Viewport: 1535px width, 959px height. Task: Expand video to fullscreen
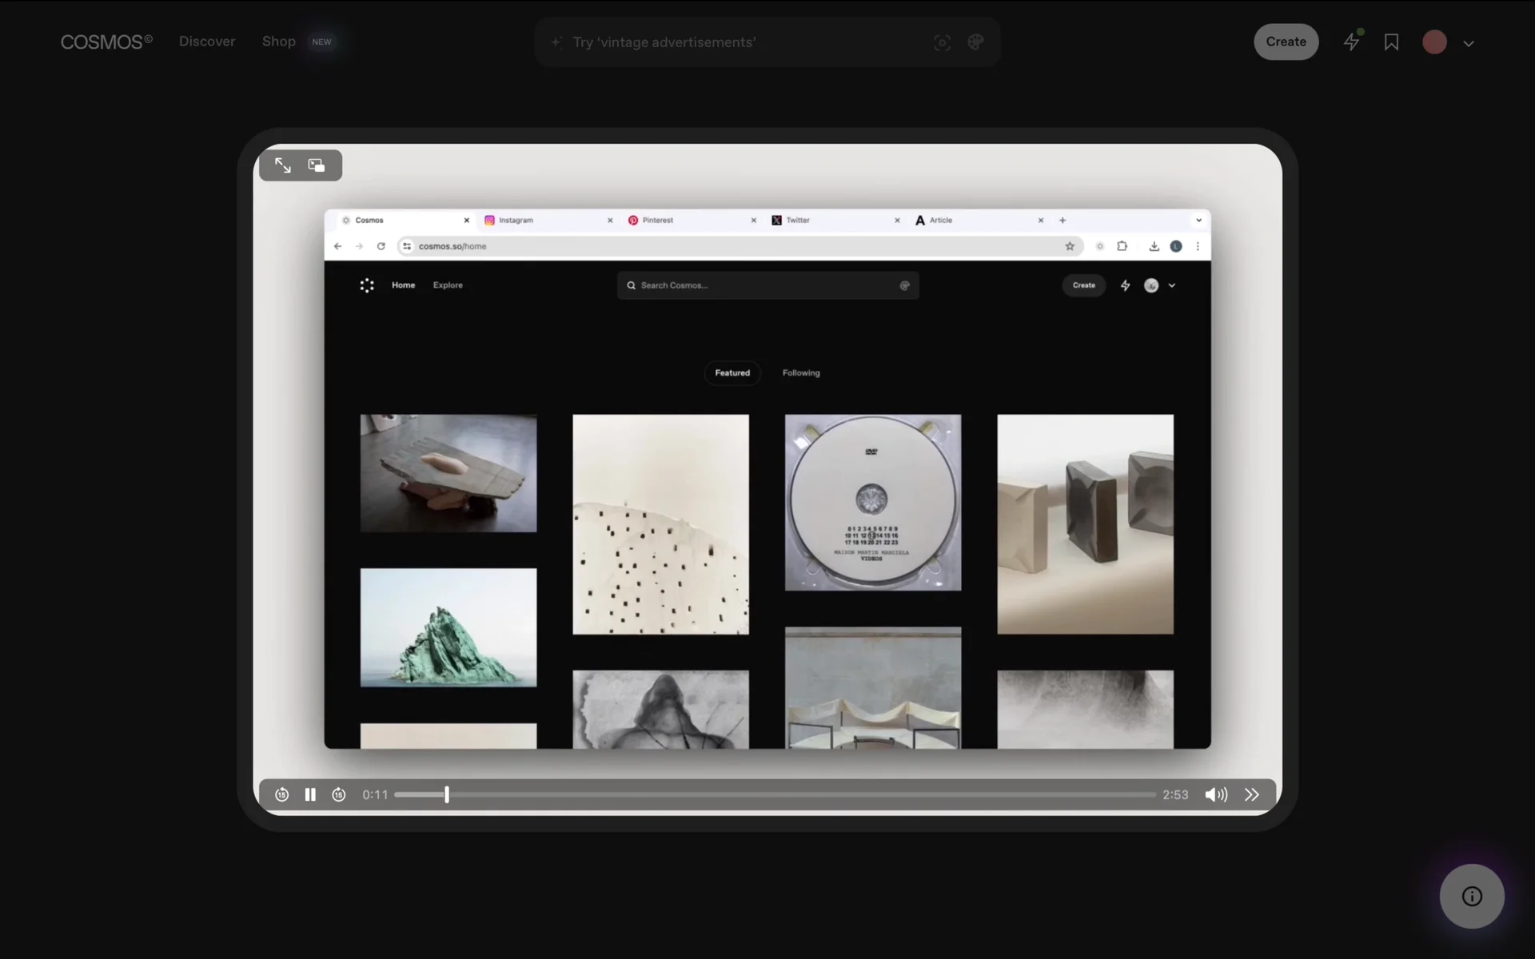[x=283, y=165]
